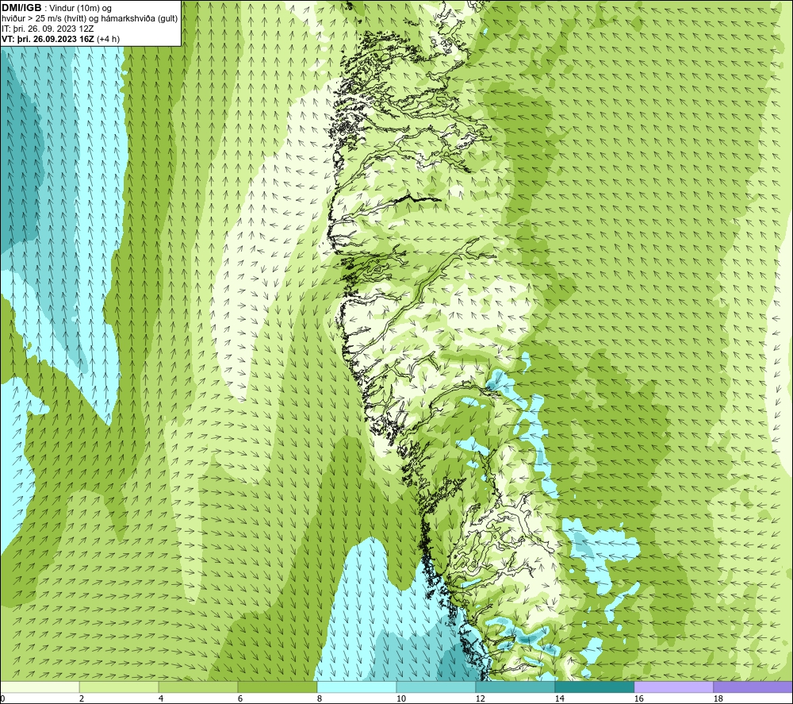
Task: Click the 'IT: þri. 26. 09. 2023 12Z' line
Action: pyautogui.click(x=48, y=29)
